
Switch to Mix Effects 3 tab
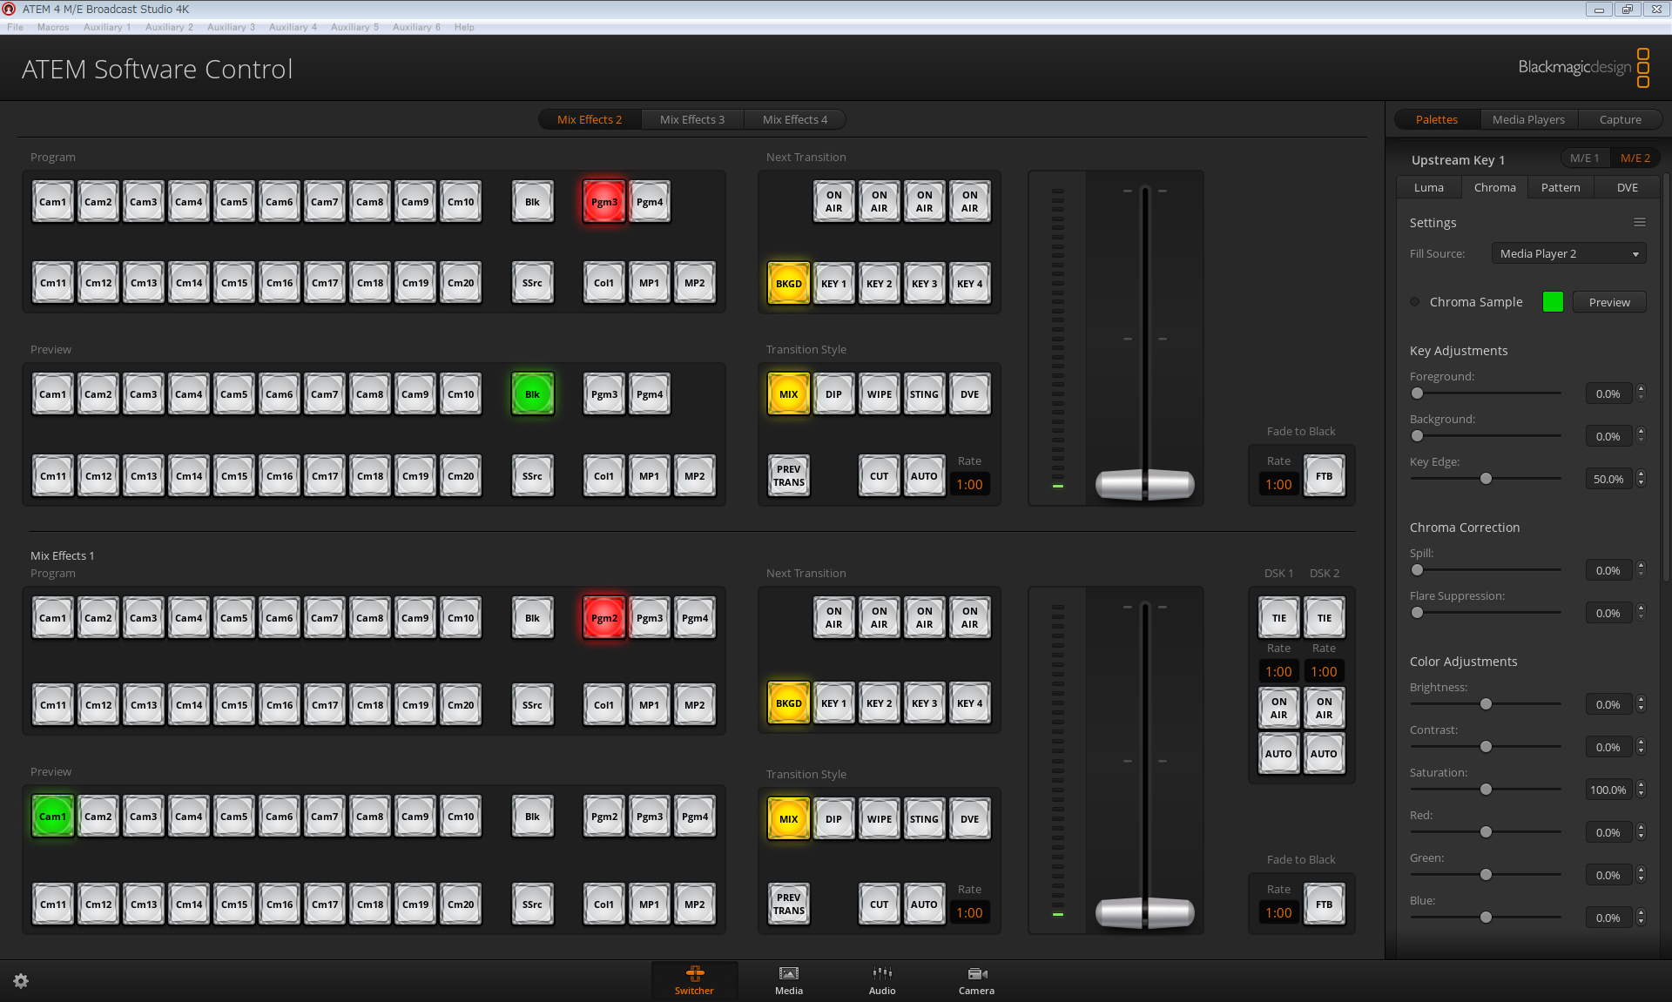[x=691, y=119]
